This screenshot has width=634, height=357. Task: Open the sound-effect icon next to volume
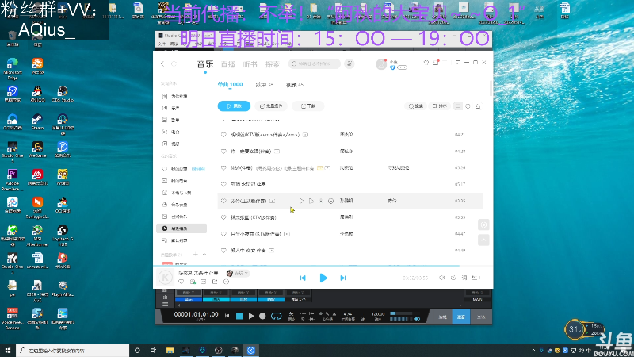coord(453,278)
